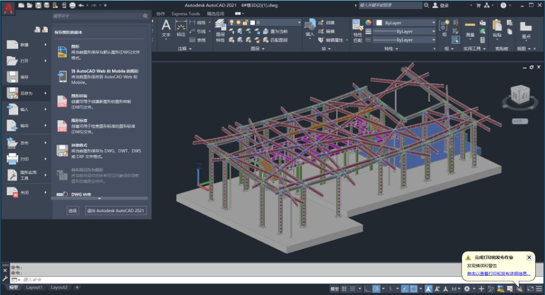Click Exit Autodesk AutoCAD 2021 button
Image resolution: width=545 pixels, height=295 pixels.
pos(116,210)
